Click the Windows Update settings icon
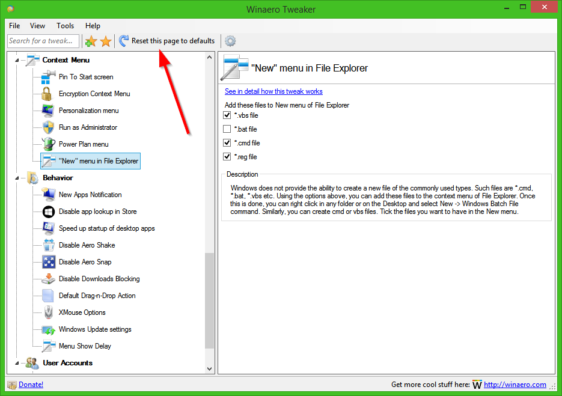562x396 pixels. pyautogui.click(x=49, y=330)
